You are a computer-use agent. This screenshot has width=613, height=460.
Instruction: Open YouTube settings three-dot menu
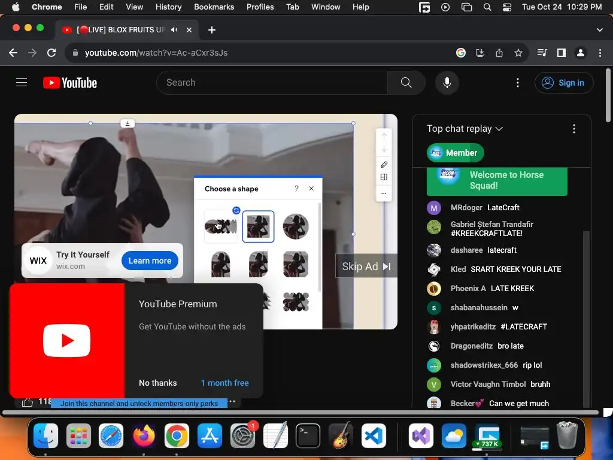tap(518, 83)
